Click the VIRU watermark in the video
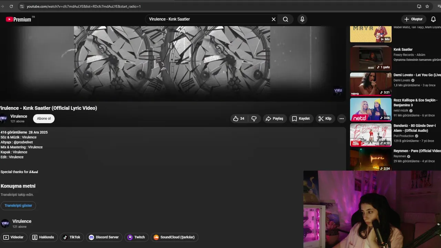441x248 pixels. 338,91
